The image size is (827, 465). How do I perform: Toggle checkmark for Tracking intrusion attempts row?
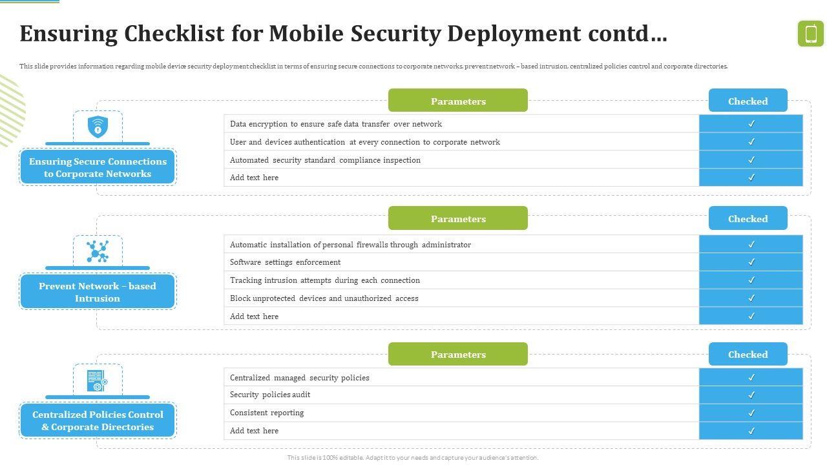pos(751,280)
